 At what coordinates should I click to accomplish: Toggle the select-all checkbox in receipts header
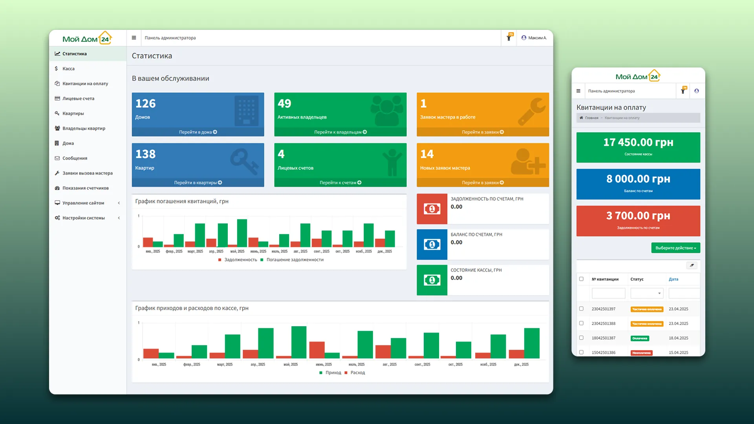pos(581,279)
